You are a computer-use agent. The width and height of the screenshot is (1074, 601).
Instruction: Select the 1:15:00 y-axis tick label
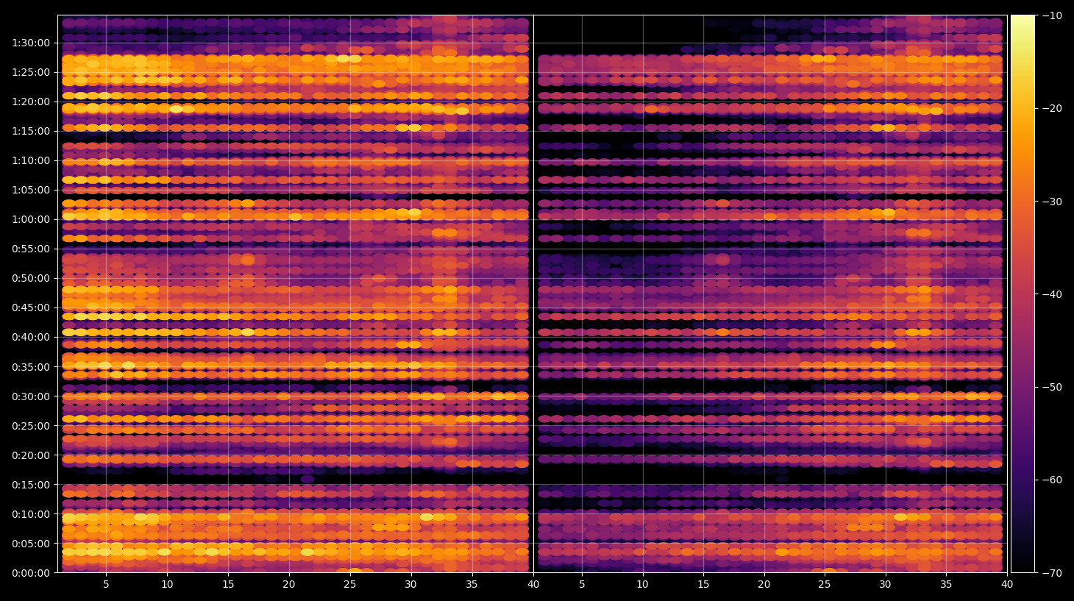(31, 131)
